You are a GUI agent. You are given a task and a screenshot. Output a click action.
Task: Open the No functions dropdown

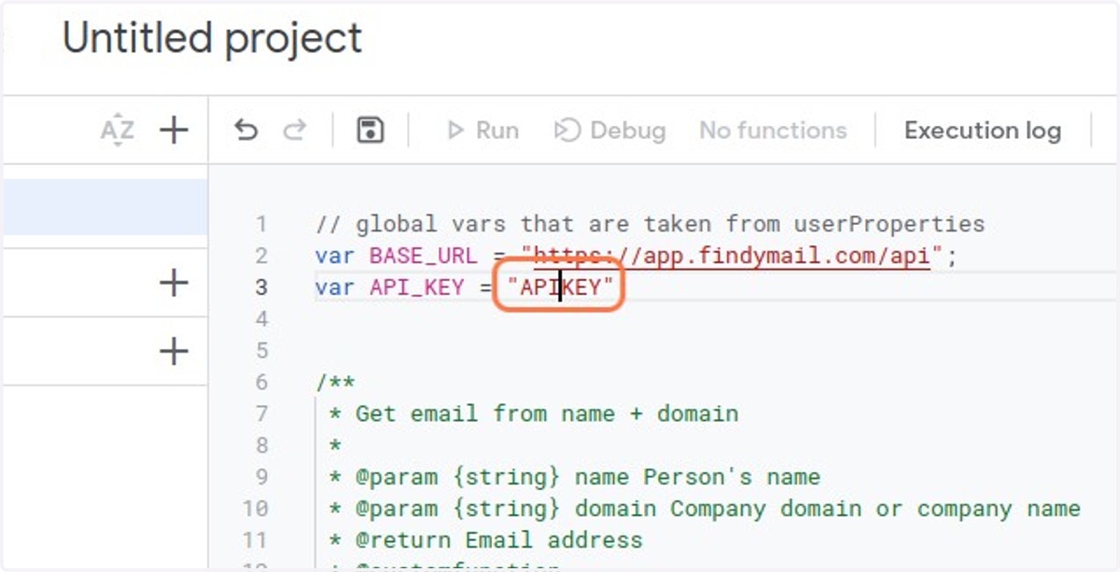773,131
